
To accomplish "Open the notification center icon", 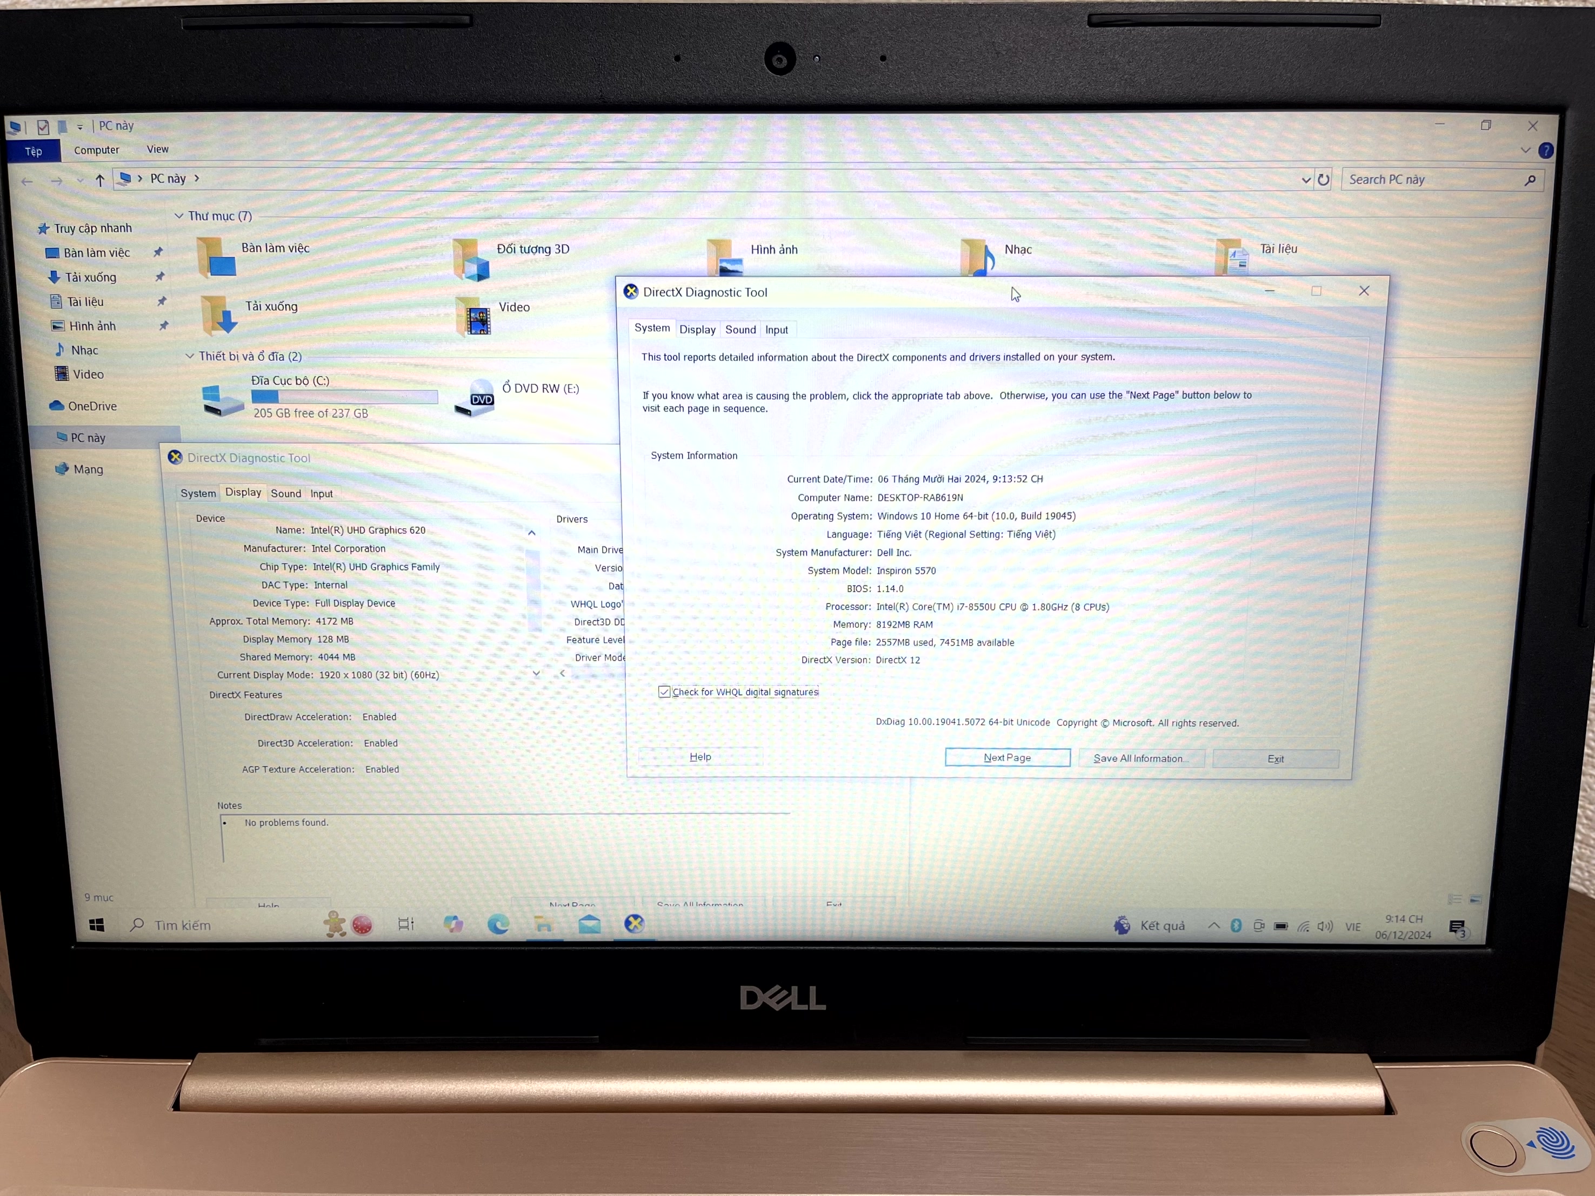I will pos(1457,928).
